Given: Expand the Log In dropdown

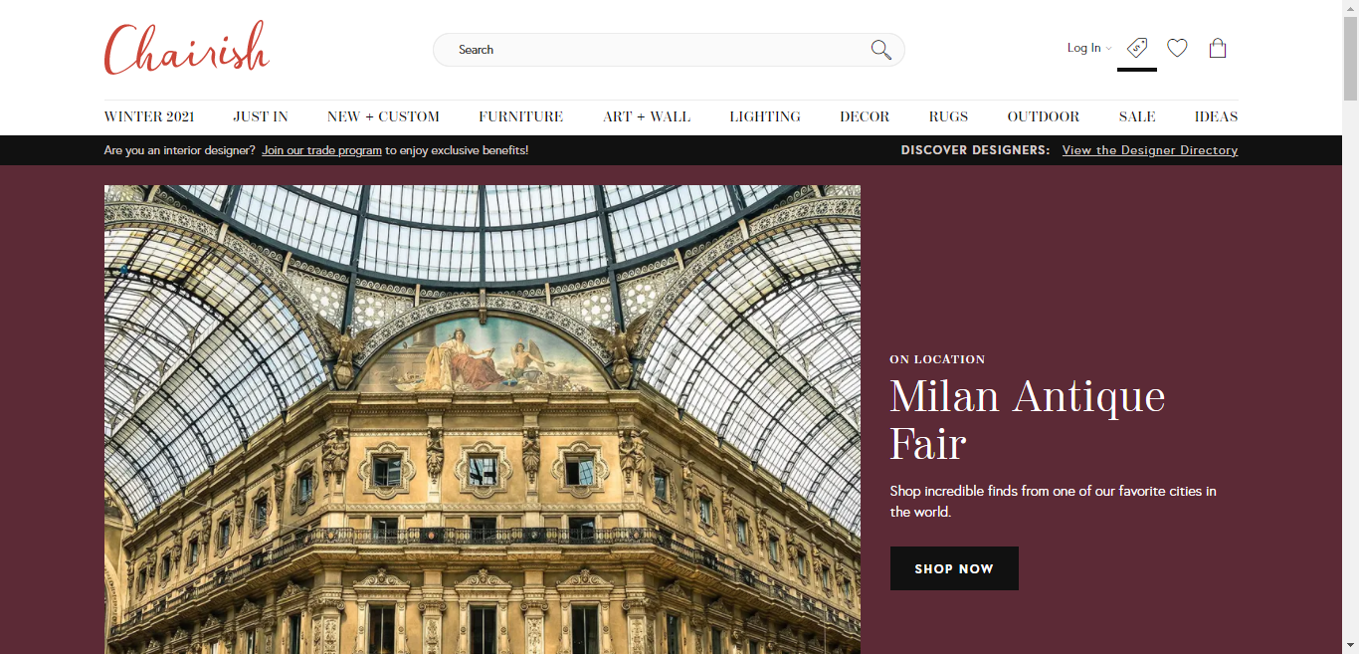Looking at the screenshot, I should (x=1089, y=48).
